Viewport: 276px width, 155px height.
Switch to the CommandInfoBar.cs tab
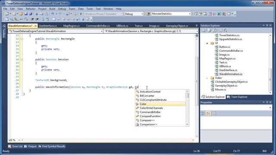coord(98,26)
